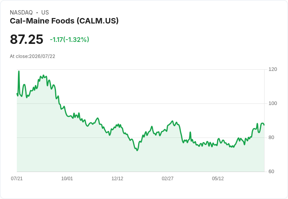Click the 05/12 x-axis date label

tap(218, 178)
